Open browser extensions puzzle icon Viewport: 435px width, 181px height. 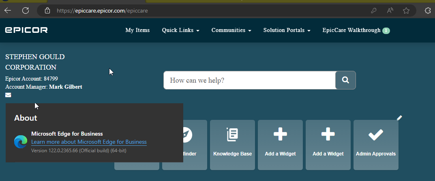[x=428, y=11]
